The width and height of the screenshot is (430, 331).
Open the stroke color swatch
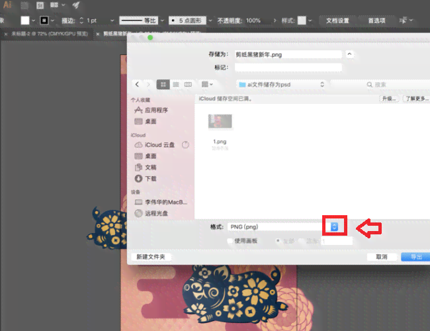pyautogui.click(x=44, y=21)
